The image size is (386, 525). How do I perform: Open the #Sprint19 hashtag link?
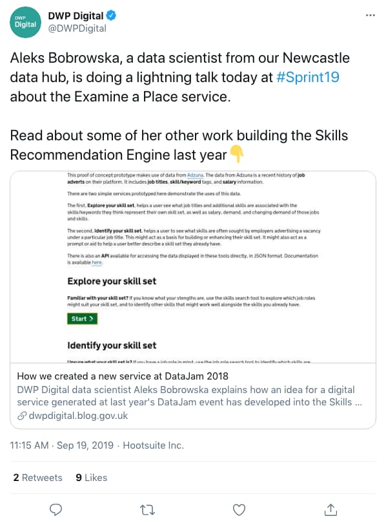(308, 77)
